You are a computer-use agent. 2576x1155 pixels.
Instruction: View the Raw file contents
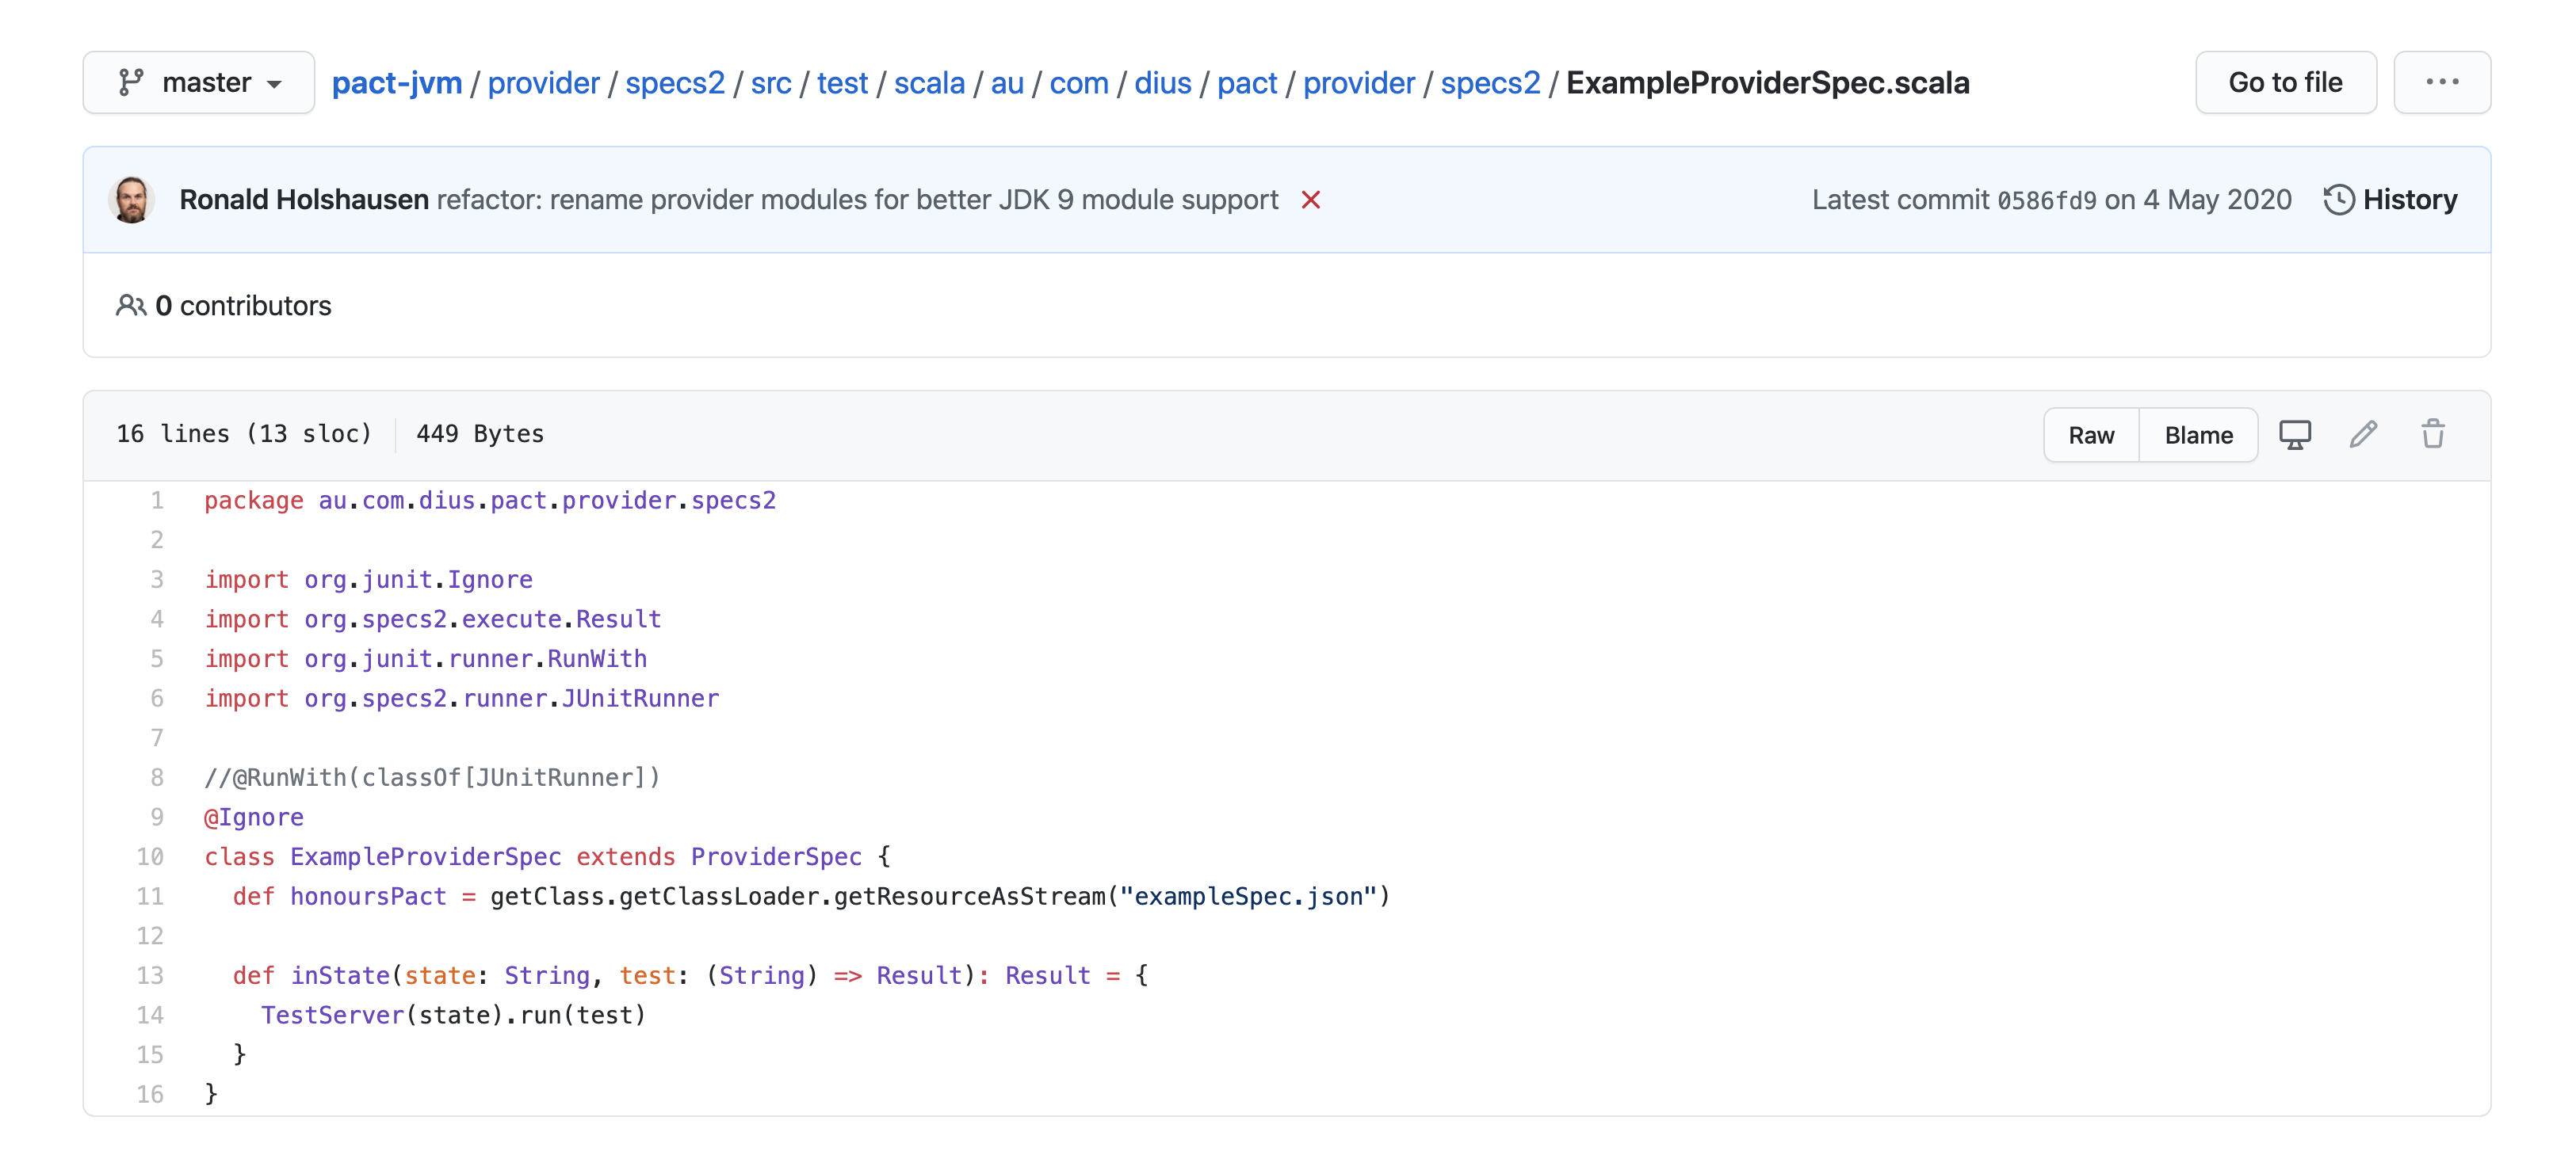tap(2091, 435)
